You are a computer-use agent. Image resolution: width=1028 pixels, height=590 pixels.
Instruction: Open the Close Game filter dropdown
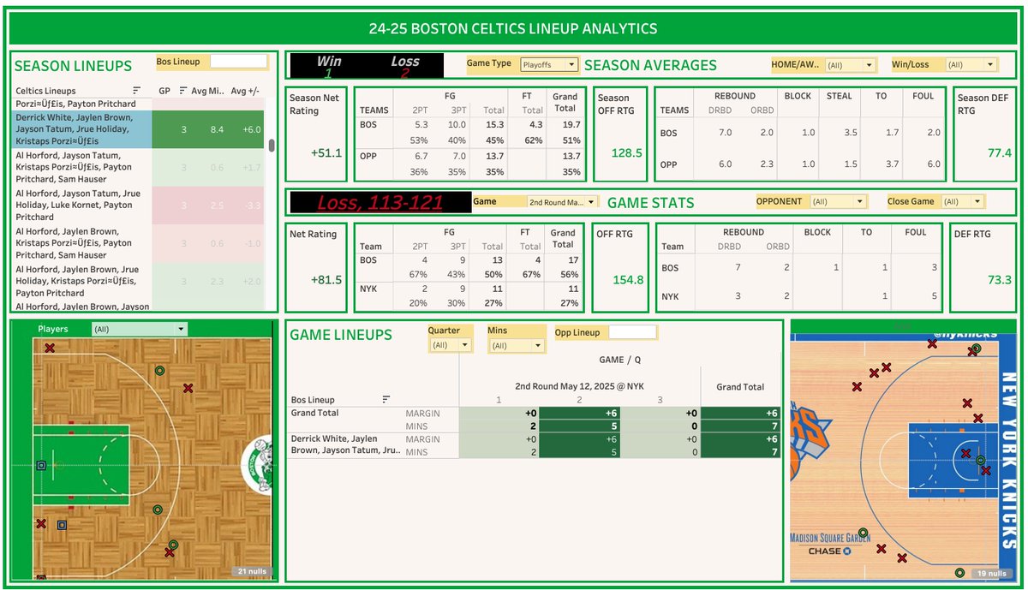point(962,202)
